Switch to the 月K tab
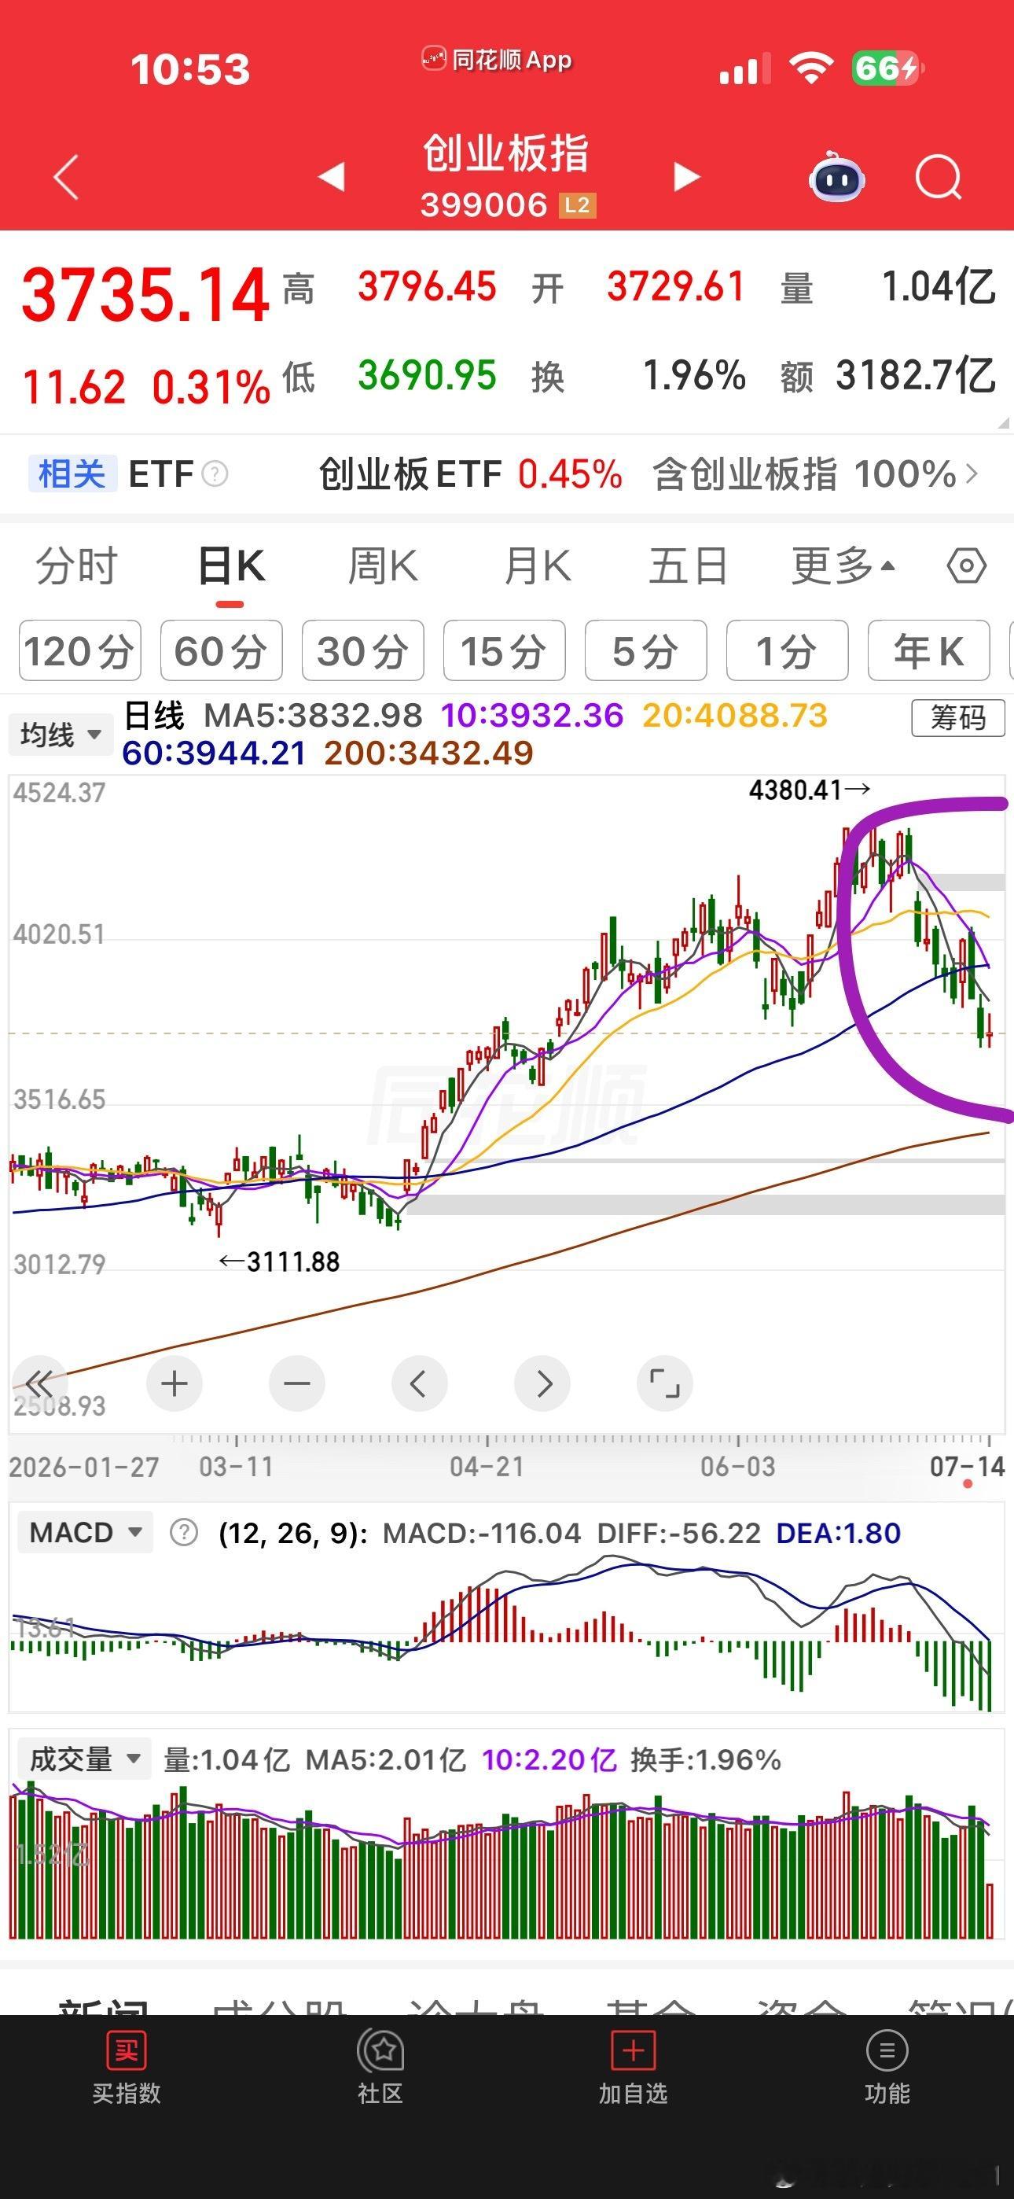The height and width of the screenshot is (2199, 1014). pos(537,566)
